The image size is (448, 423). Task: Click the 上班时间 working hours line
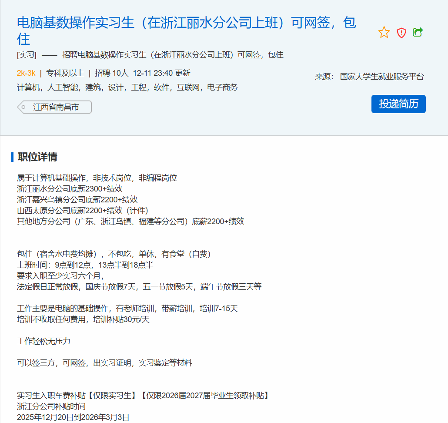pyautogui.click(x=85, y=265)
